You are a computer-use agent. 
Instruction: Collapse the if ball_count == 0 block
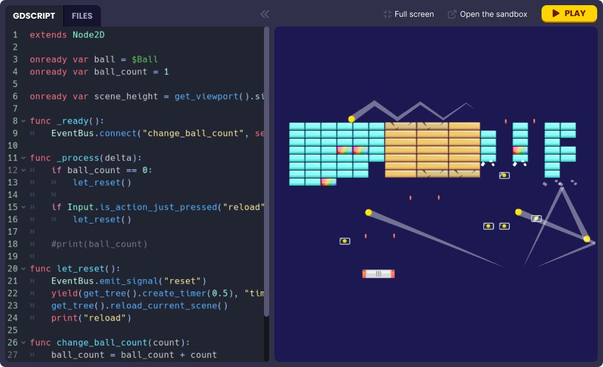(23, 170)
